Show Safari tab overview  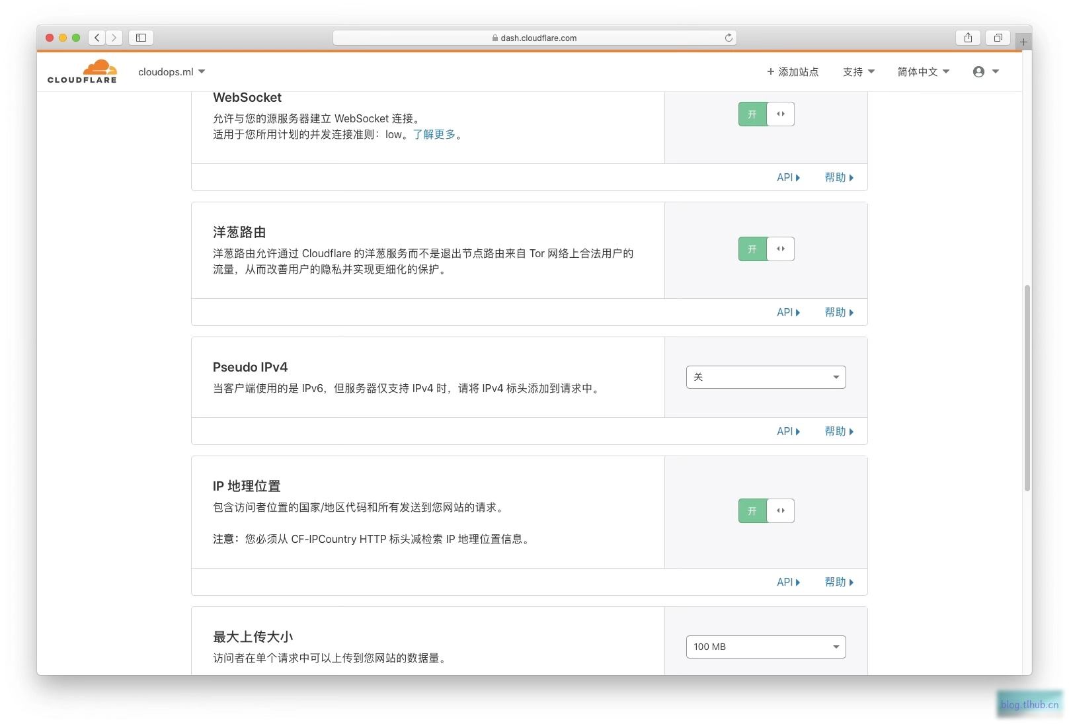click(x=998, y=38)
